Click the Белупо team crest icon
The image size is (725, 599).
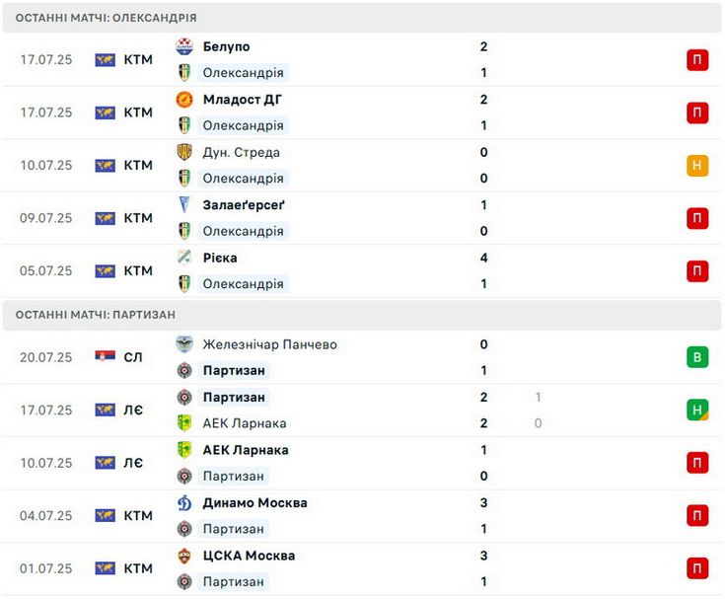(184, 46)
